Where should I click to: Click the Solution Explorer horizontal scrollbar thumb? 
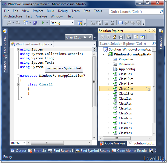(117, 138)
